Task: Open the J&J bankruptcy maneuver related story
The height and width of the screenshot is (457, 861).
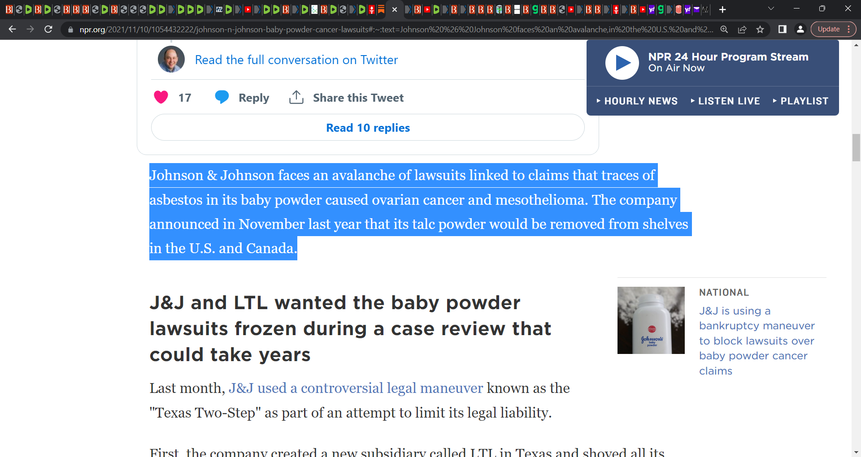Action: (757, 341)
